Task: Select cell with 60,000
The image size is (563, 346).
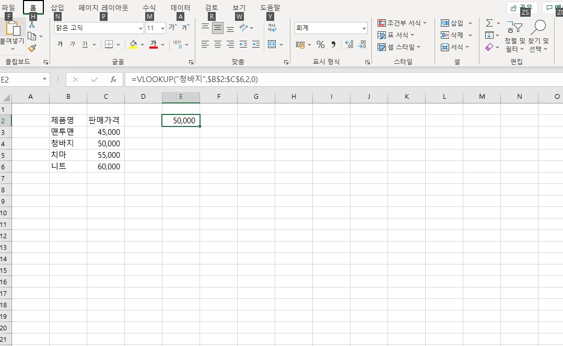Action: coord(106,166)
